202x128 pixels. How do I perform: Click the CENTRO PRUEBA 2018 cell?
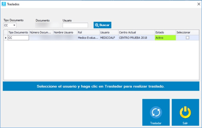tap(137, 38)
